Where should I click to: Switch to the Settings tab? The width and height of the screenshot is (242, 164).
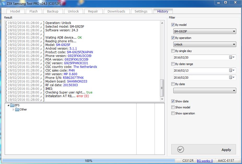(x=141, y=11)
